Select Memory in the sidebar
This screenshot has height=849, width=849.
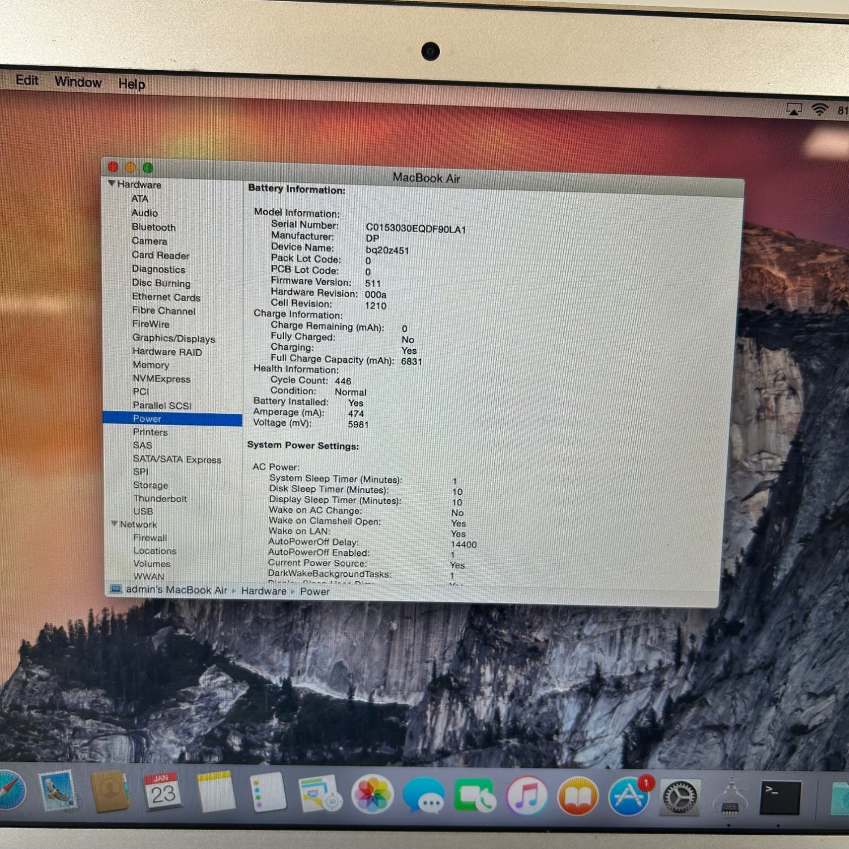point(151,365)
